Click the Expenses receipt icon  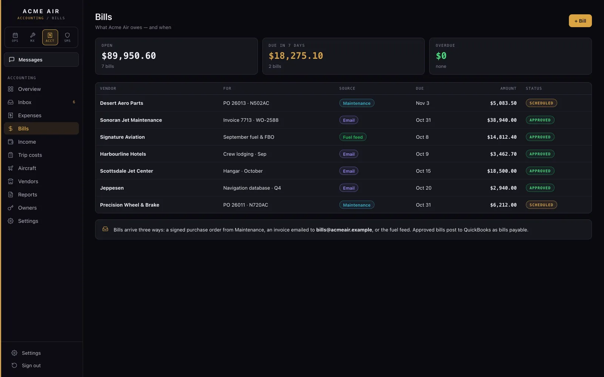coord(11,115)
